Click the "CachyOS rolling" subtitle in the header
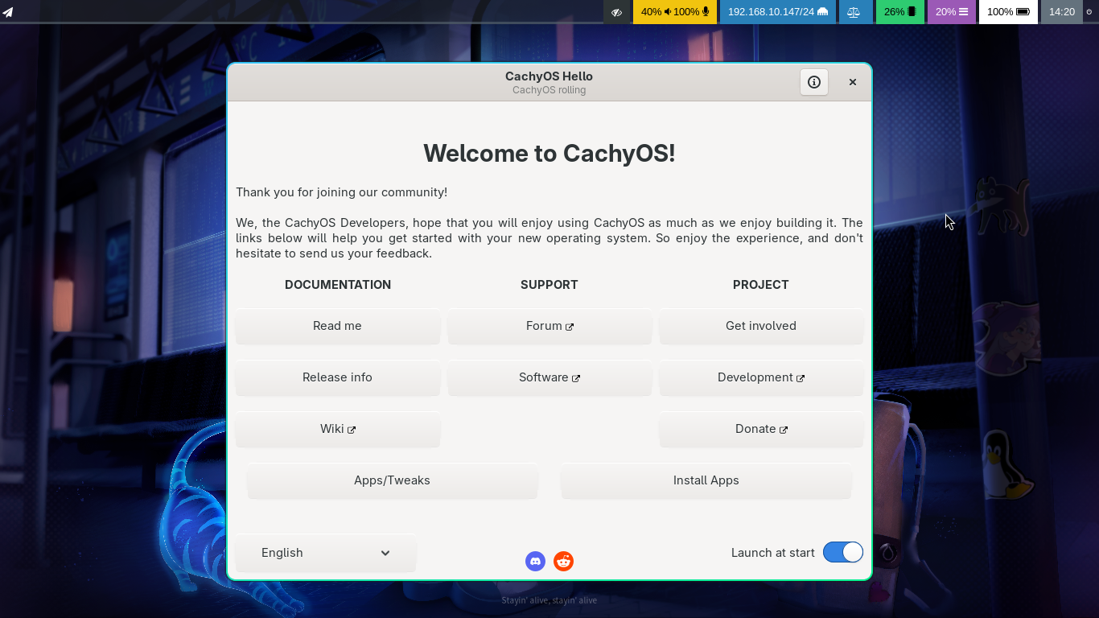Screen dimensions: 1099x618 [549, 90]
